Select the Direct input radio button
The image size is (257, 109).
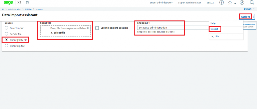click(x=6, y=28)
